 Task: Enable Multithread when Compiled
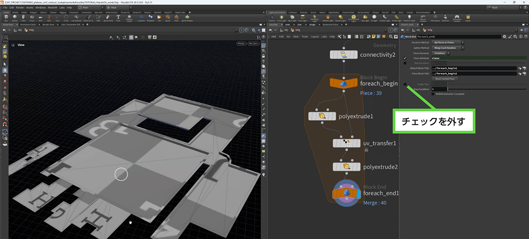[x=432, y=93]
